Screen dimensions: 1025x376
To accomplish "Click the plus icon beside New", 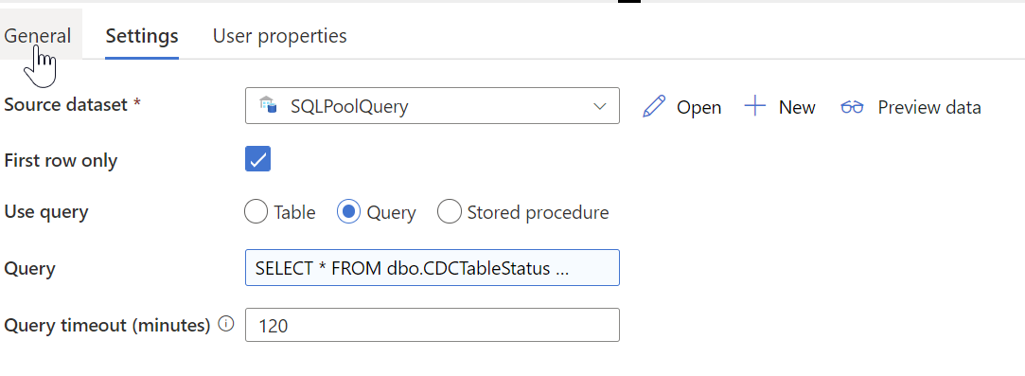I will pos(755,106).
